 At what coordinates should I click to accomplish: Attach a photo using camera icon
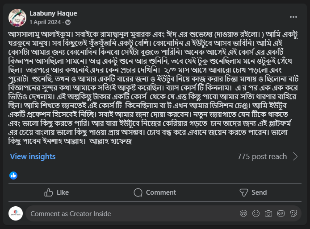click(x=268, y=214)
